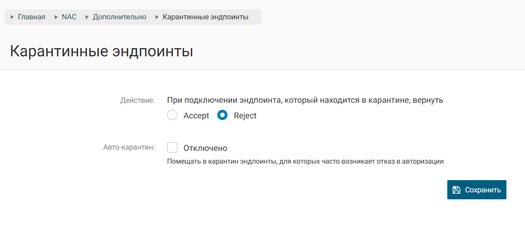Click the Отключено checkbox label

pos(205,148)
